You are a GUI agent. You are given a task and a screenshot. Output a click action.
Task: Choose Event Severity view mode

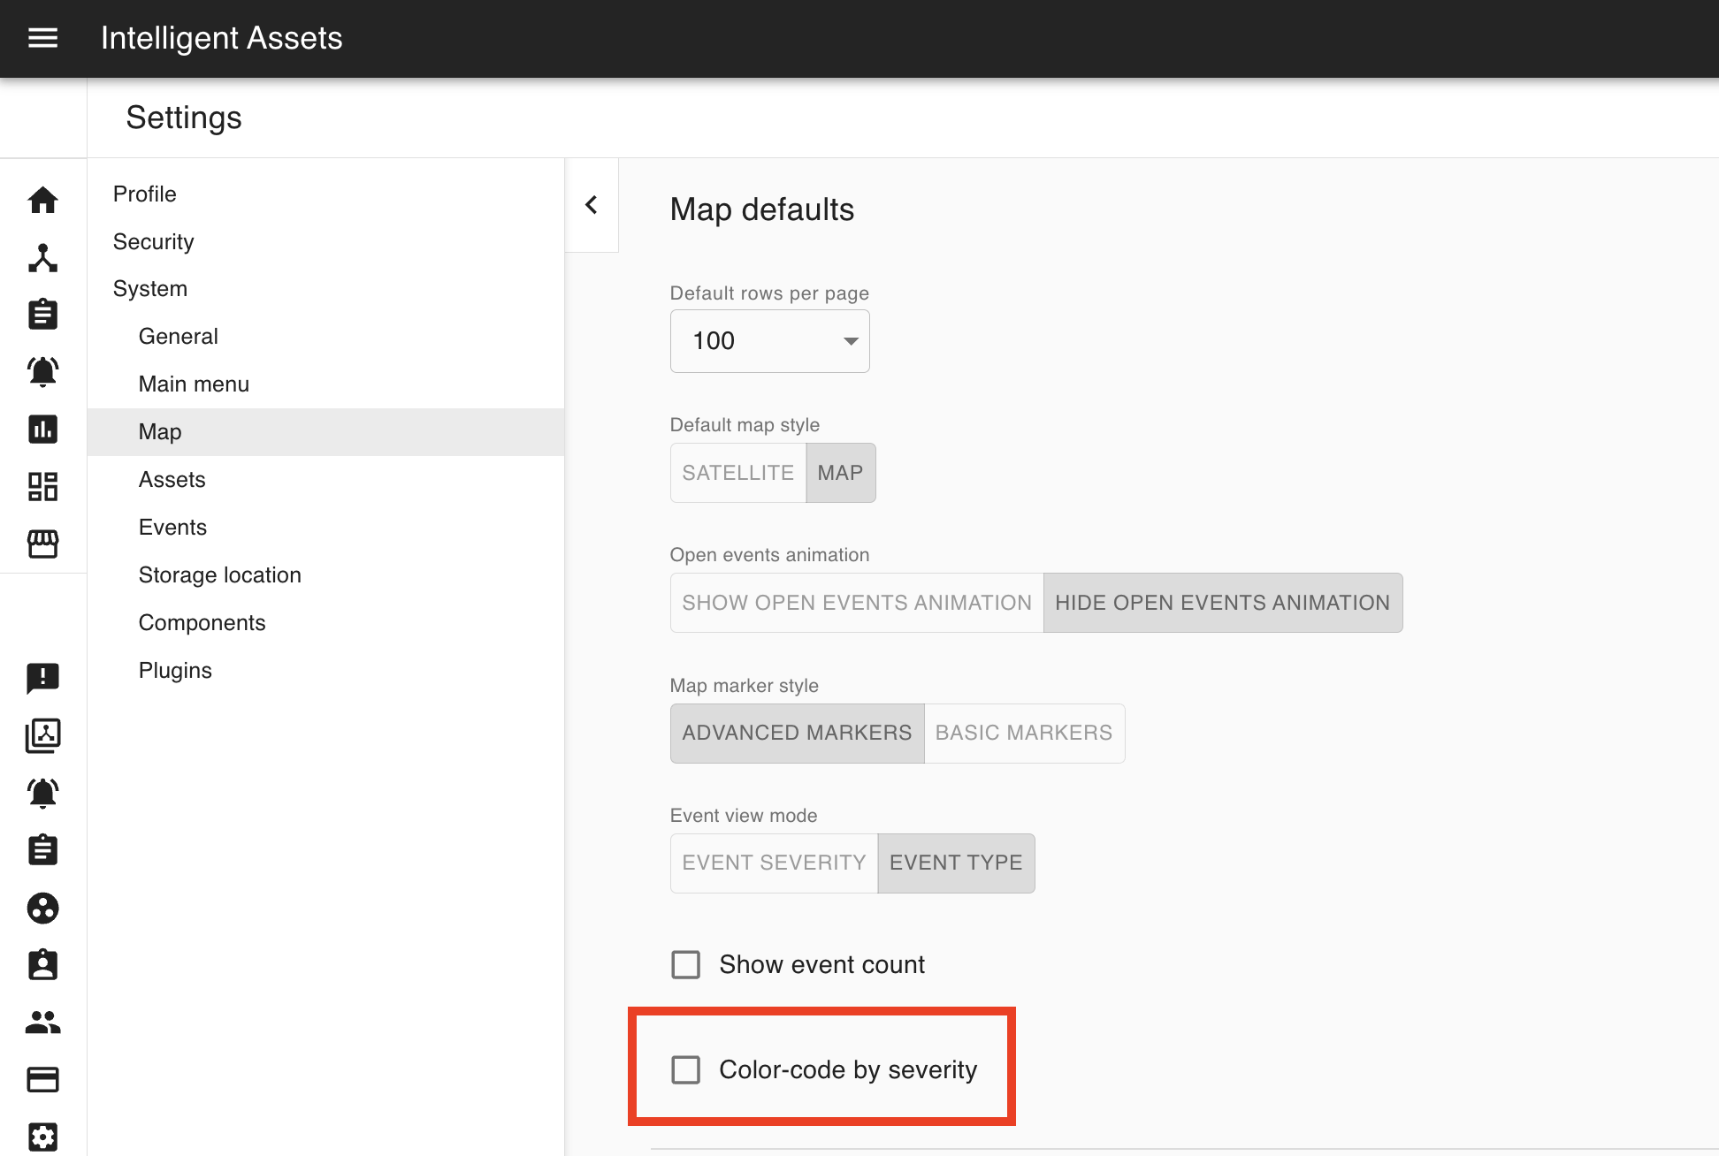coord(774,863)
